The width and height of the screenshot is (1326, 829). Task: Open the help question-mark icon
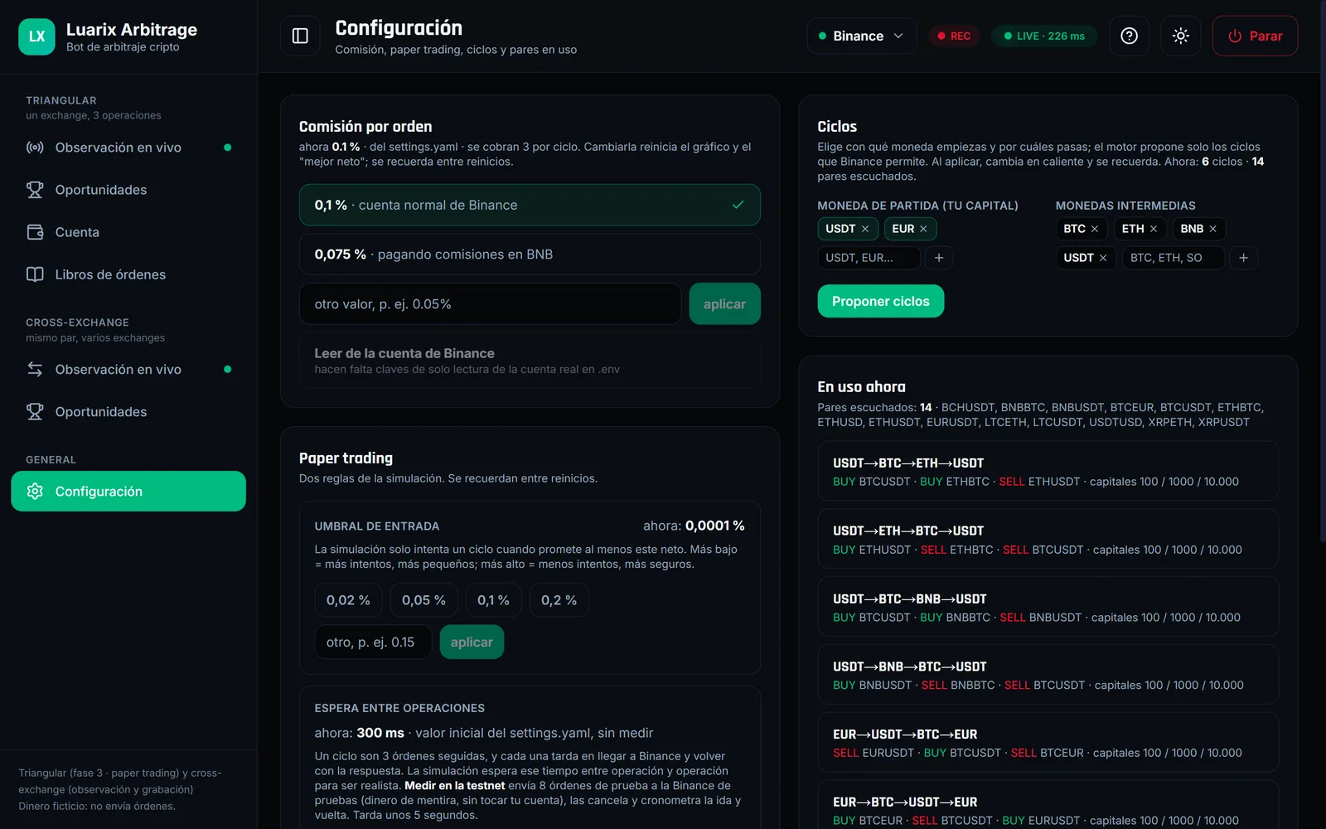tap(1129, 36)
